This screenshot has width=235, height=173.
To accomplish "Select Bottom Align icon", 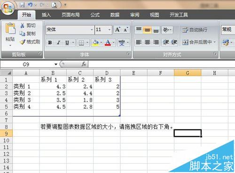I will (156, 30).
